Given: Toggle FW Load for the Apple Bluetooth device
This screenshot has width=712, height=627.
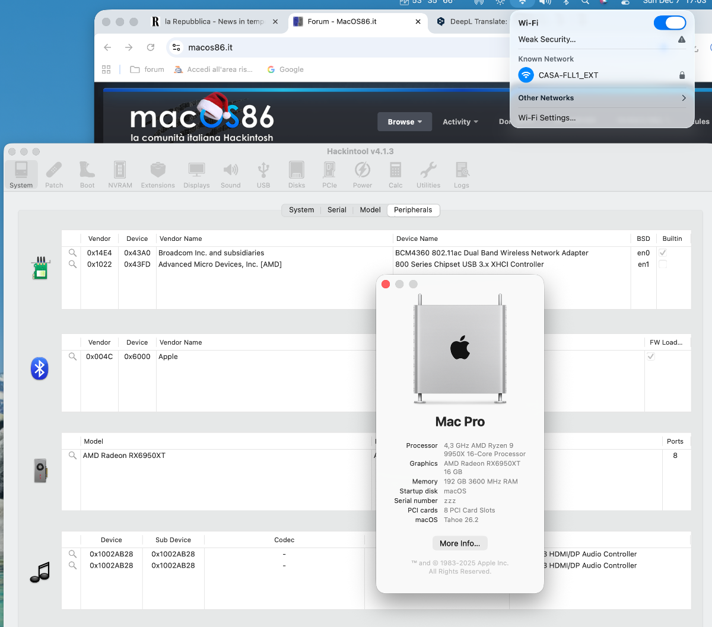Looking at the screenshot, I should 651,357.
